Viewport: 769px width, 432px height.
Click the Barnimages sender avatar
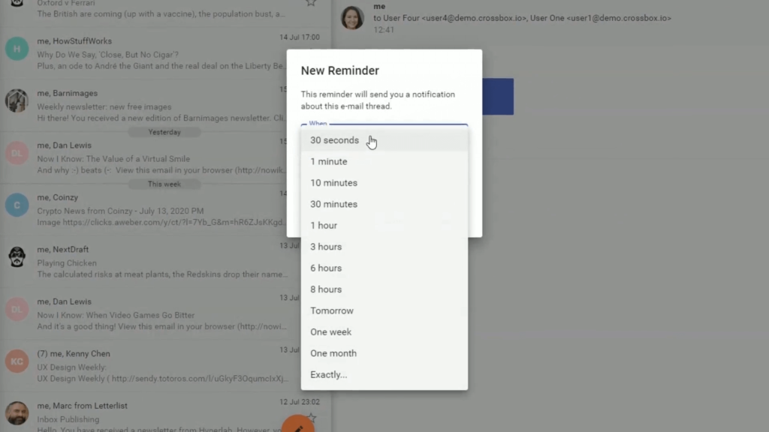17,101
